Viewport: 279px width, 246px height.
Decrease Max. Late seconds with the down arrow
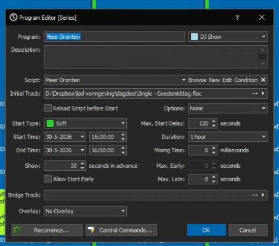[x=214, y=181]
